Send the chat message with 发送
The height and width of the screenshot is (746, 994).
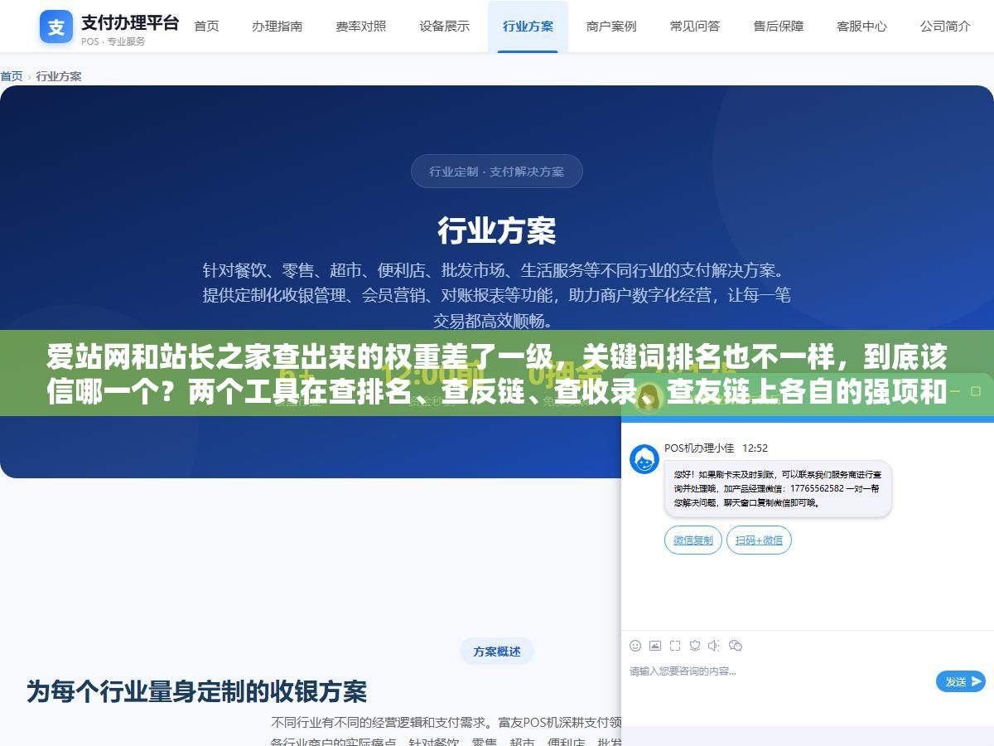coord(961,681)
